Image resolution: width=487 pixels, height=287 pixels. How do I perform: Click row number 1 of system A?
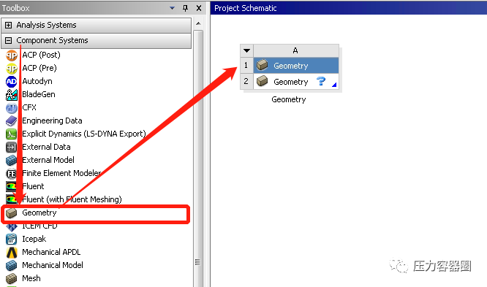(246, 66)
